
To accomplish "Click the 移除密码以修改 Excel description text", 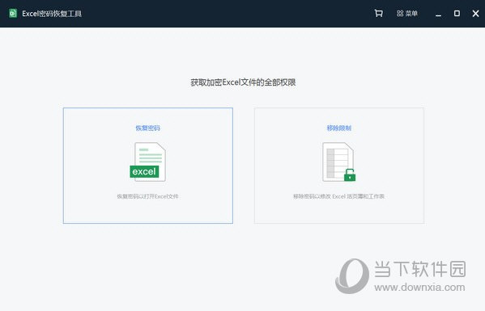I will pos(338,196).
